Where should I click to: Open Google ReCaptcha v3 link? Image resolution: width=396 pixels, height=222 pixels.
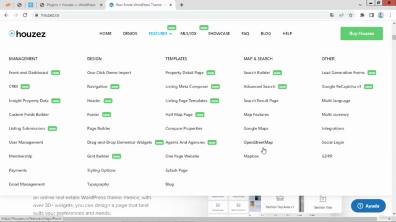[x=341, y=86]
